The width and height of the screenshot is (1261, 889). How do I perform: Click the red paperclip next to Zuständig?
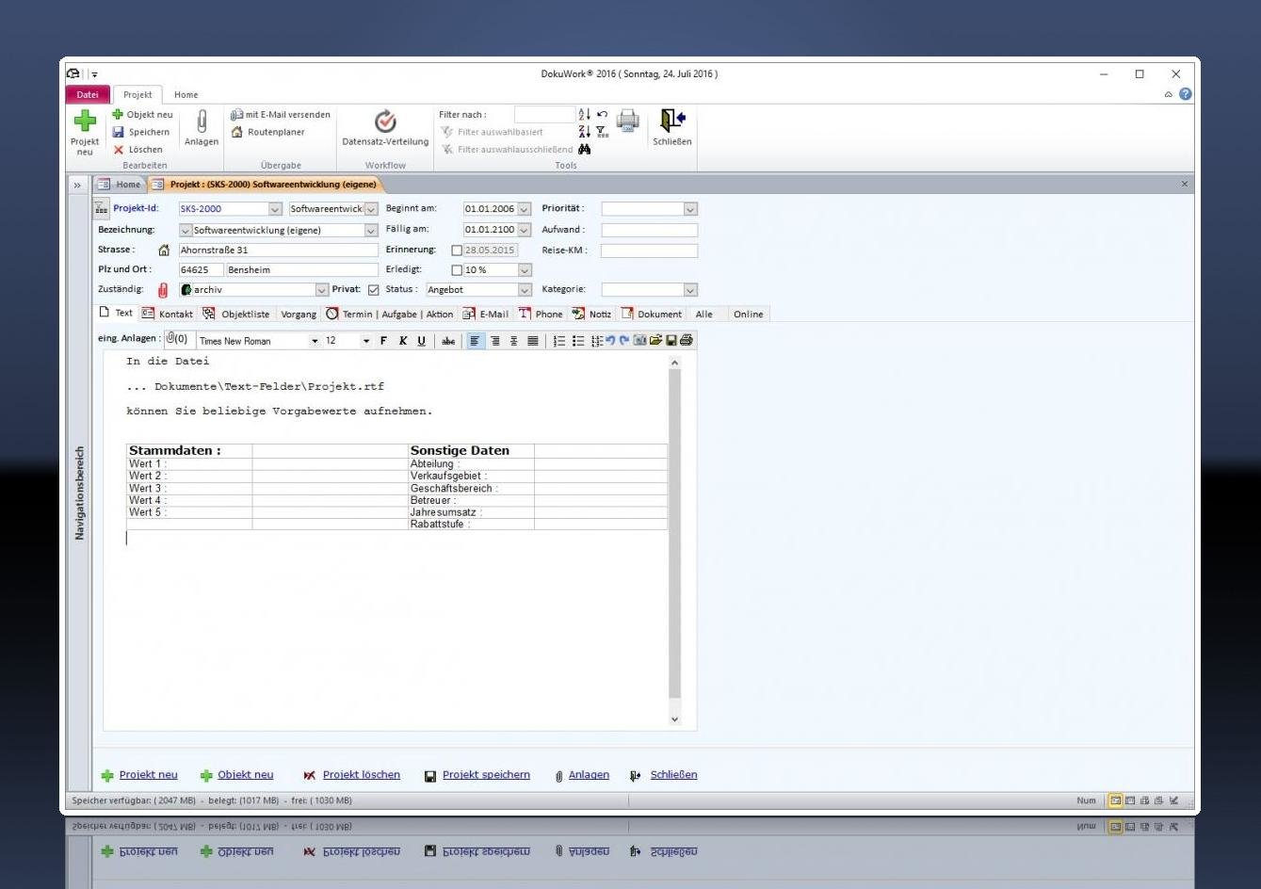click(x=163, y=290)
